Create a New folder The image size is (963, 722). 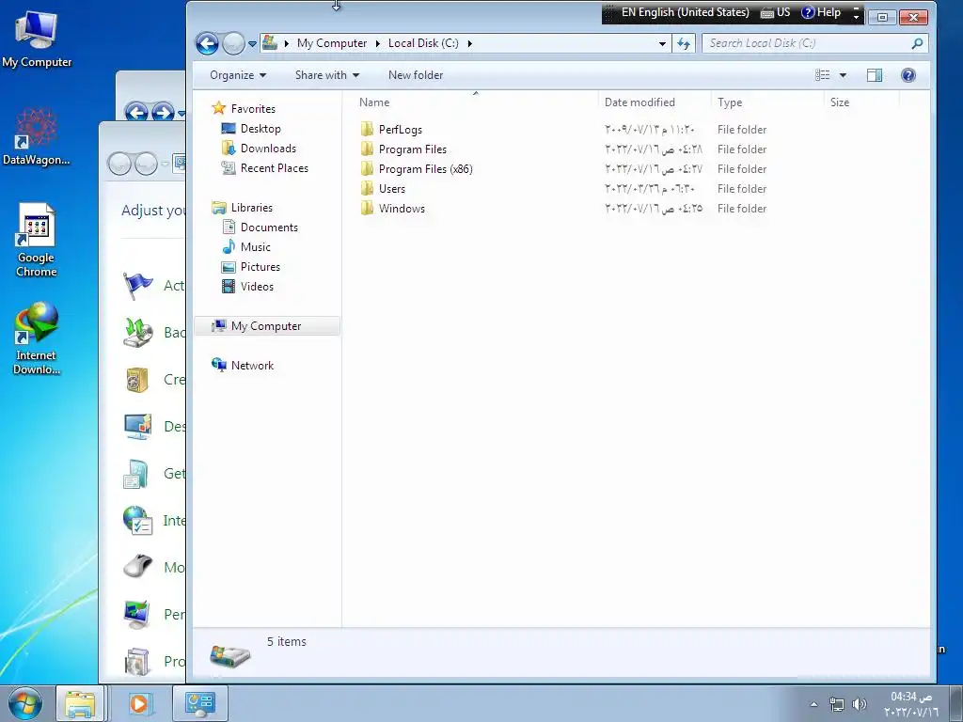coord(416,75)
